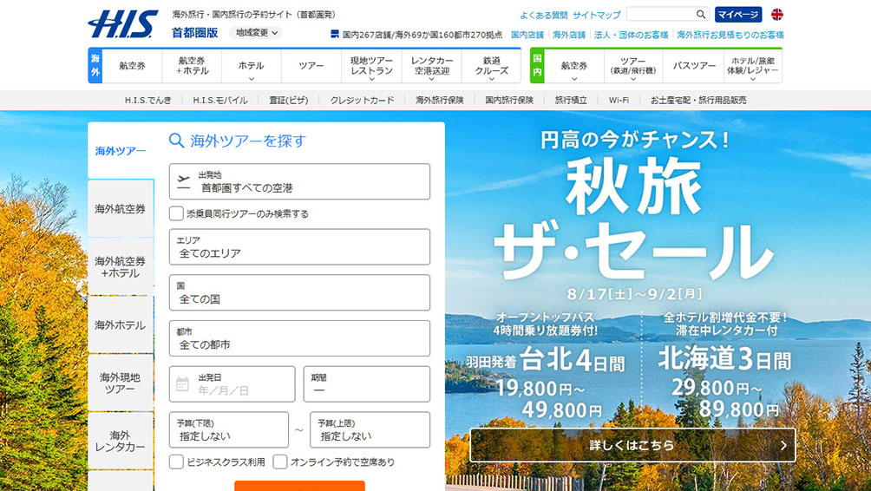Open 海外旅行保険 link
This screenshot has width=871, height=491.
coord(439,100)
